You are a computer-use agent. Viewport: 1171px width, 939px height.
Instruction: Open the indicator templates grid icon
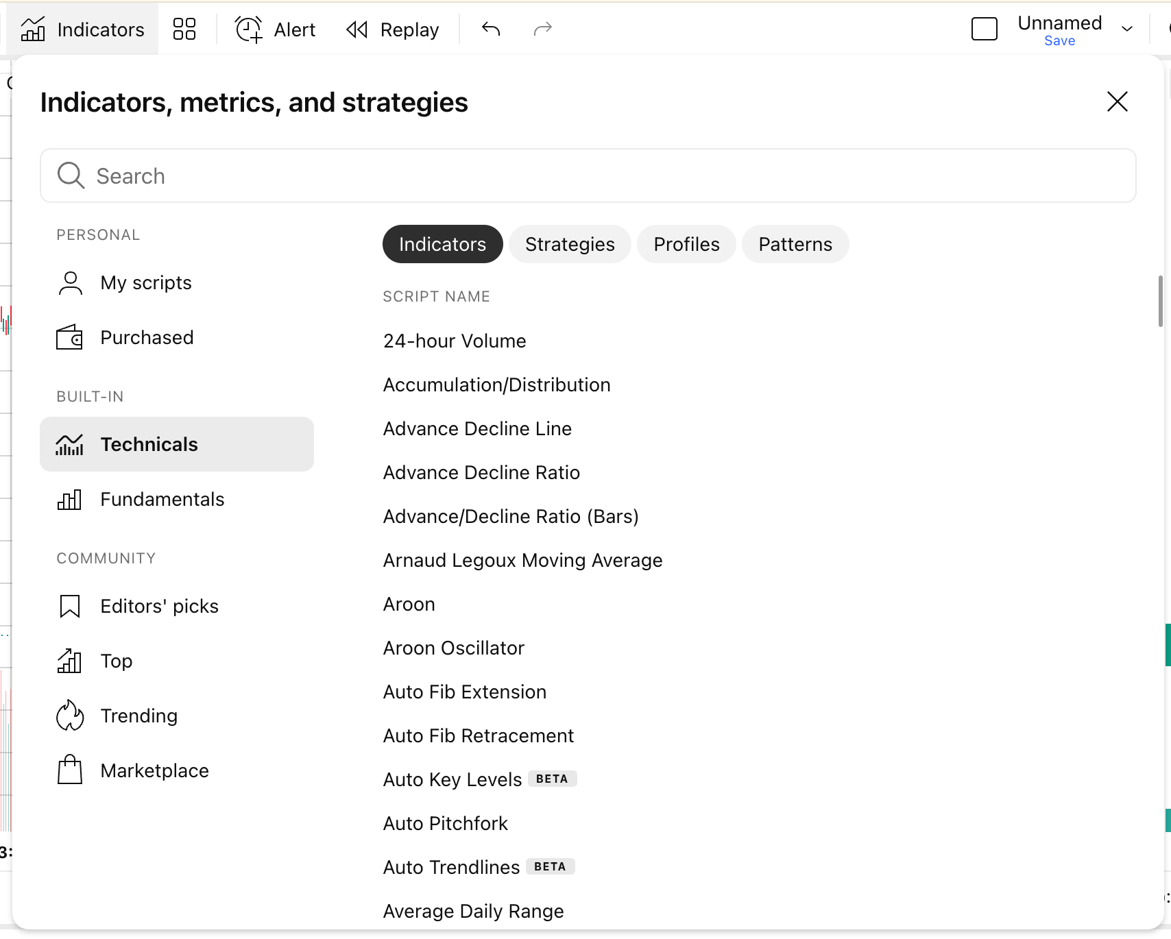(x=184, y=29)
